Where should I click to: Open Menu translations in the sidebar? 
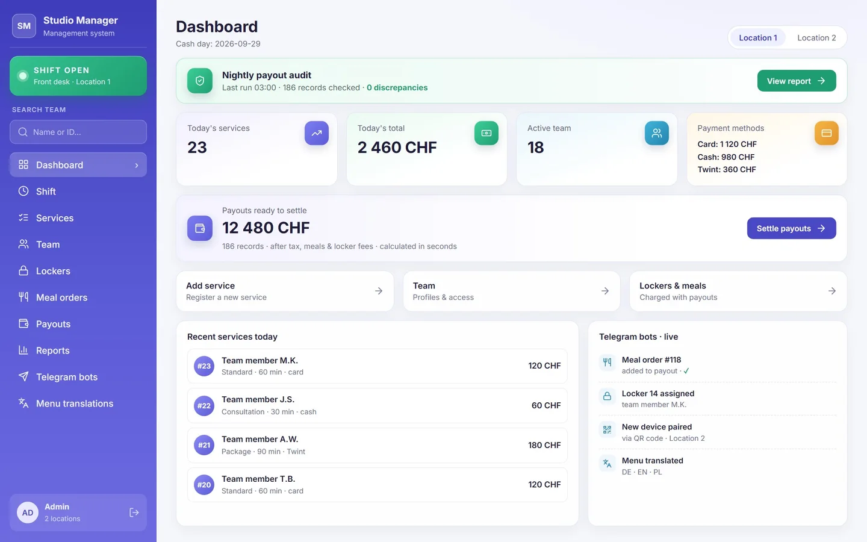click(78, 403)
